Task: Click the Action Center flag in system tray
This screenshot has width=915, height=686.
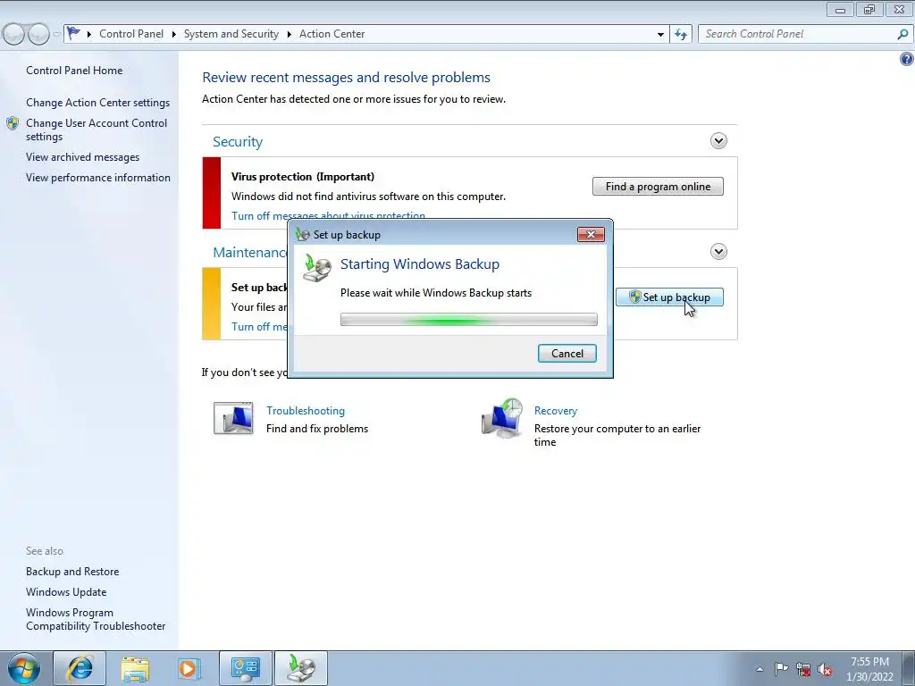Action: pyautogui.click(x=781, y=669)
